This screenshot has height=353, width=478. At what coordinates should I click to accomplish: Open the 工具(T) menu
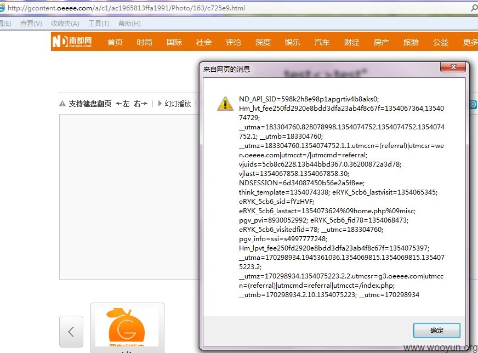[x=99, y=24]
